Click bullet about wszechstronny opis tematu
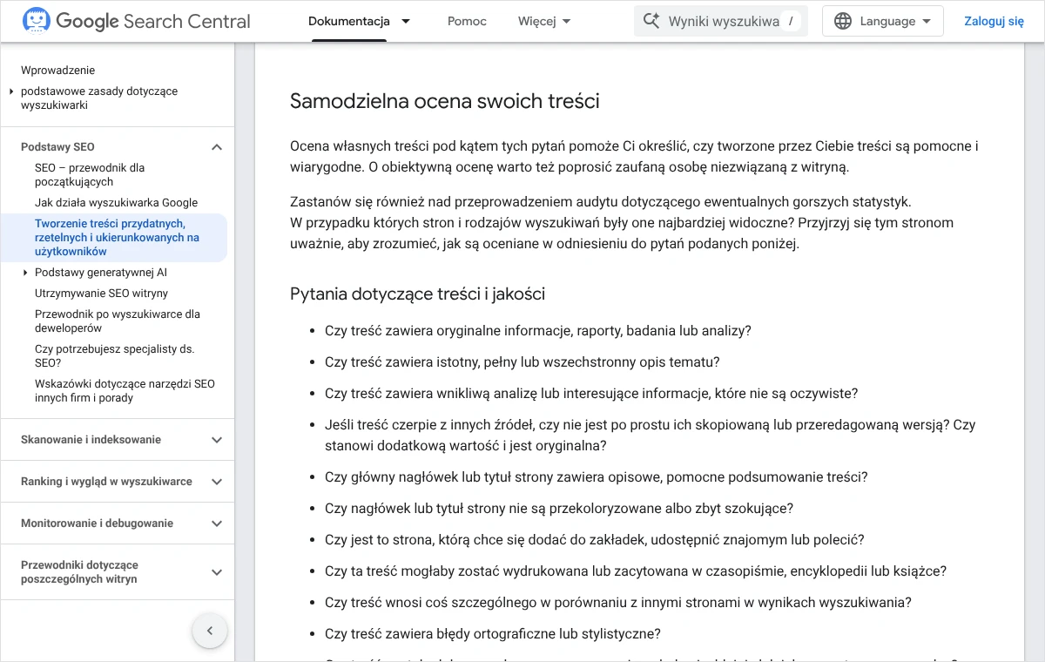 (x=522, y=362)
